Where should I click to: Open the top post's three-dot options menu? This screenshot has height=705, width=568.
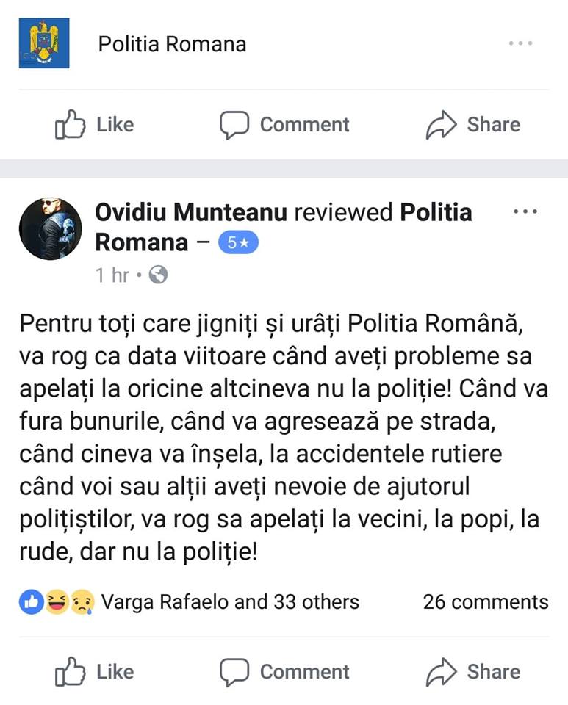coord(520,43)
